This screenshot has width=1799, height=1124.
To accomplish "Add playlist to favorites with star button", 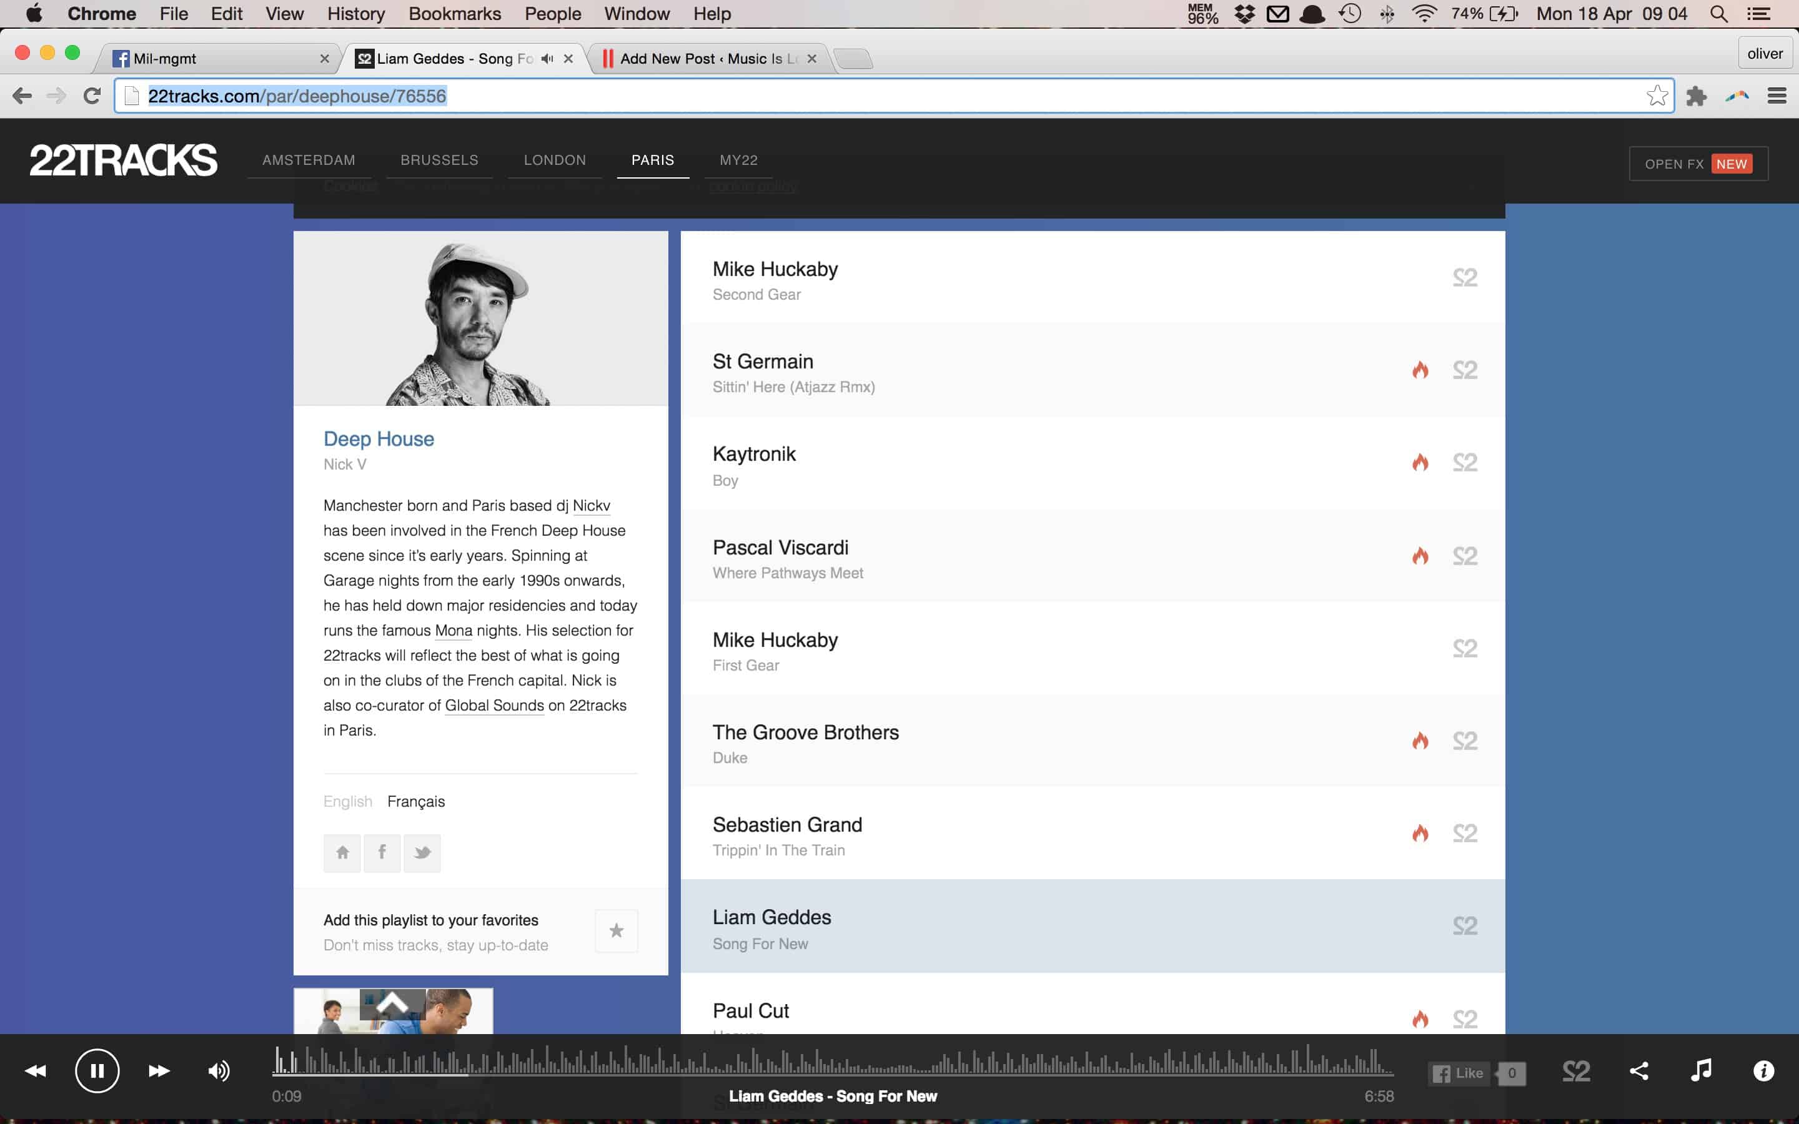I will pos(617,930).
